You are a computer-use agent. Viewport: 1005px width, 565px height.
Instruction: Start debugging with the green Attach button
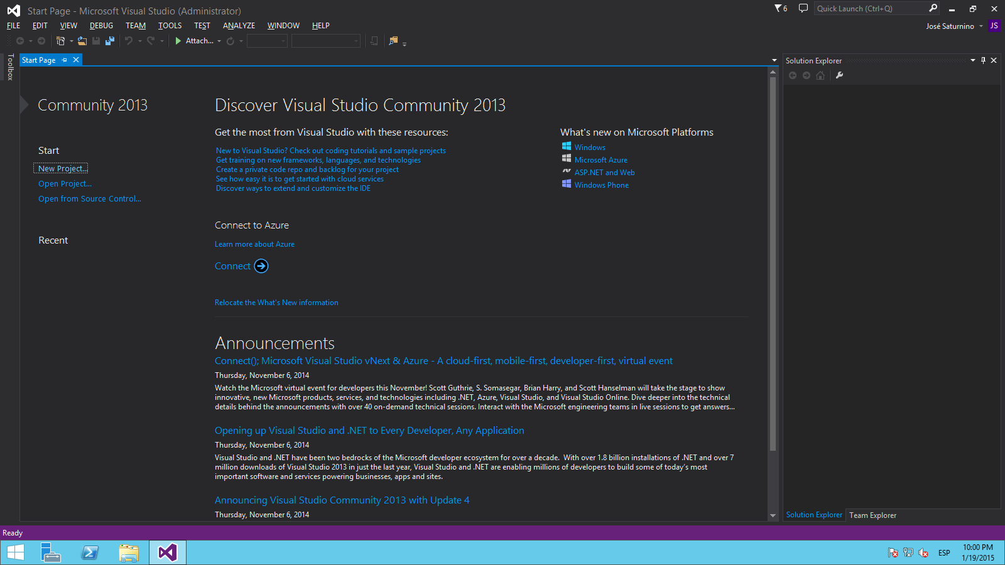point(194,41)
